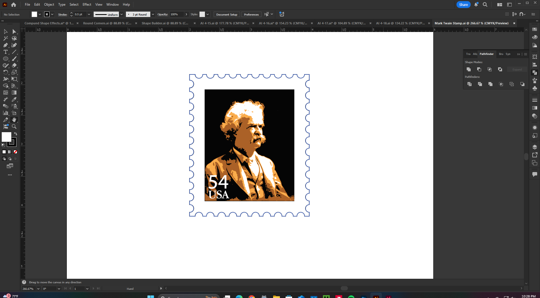Screen dimensions: 540x298
Task: Select the Artboard tool
Action: 14,113
